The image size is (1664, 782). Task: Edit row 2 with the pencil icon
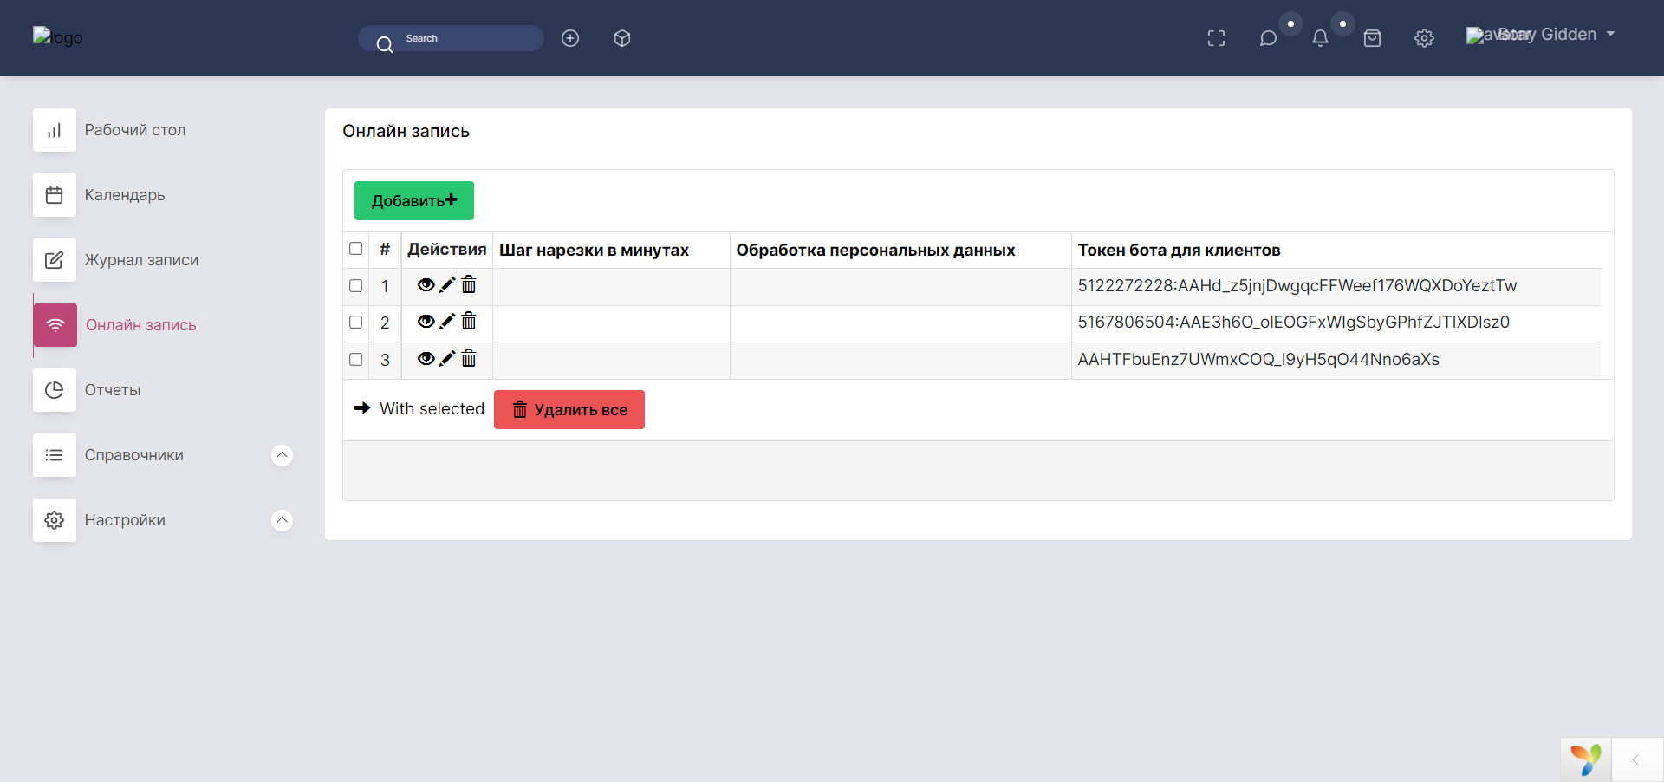[447, 322]
